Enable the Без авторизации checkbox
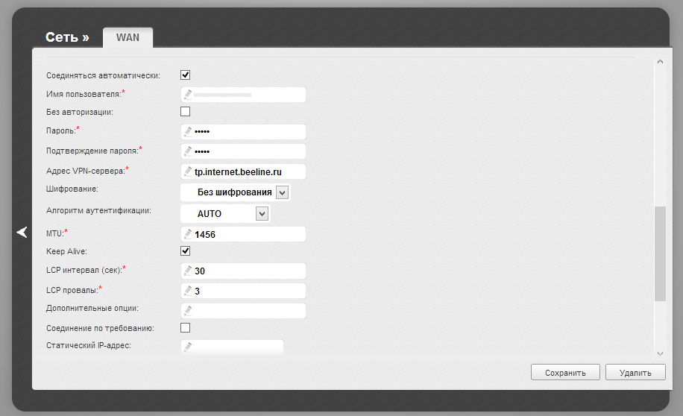683x416 pixels. click(186, 112)
